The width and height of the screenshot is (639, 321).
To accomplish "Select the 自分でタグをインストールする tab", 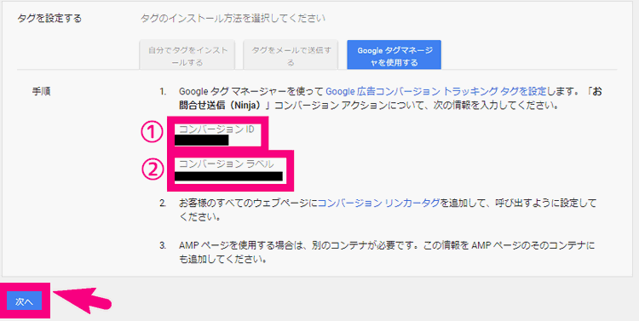I will (187, 54).
